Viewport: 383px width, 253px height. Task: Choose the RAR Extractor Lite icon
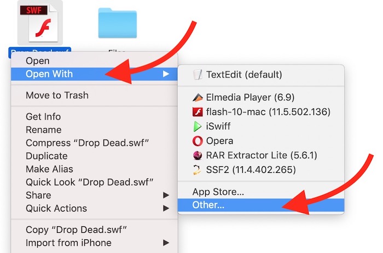tap(198, 155)
